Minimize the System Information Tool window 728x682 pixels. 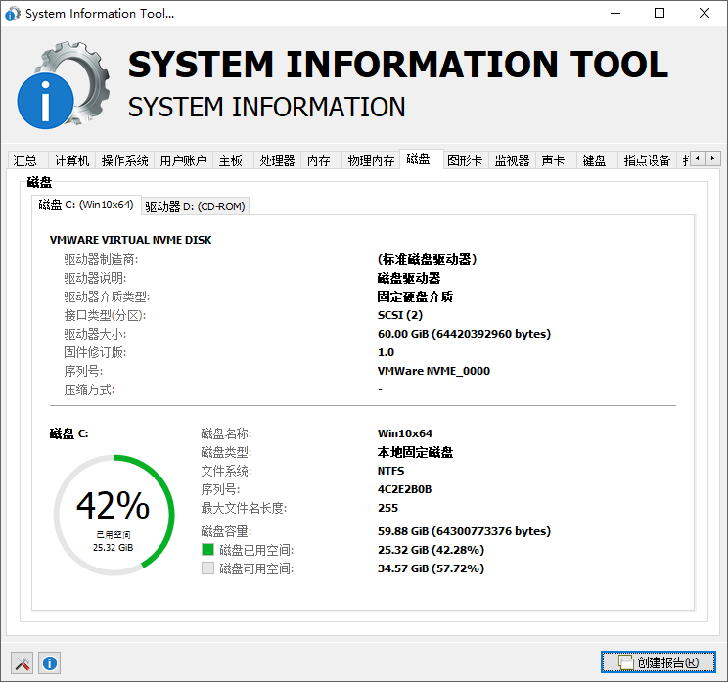coord(615,13)
